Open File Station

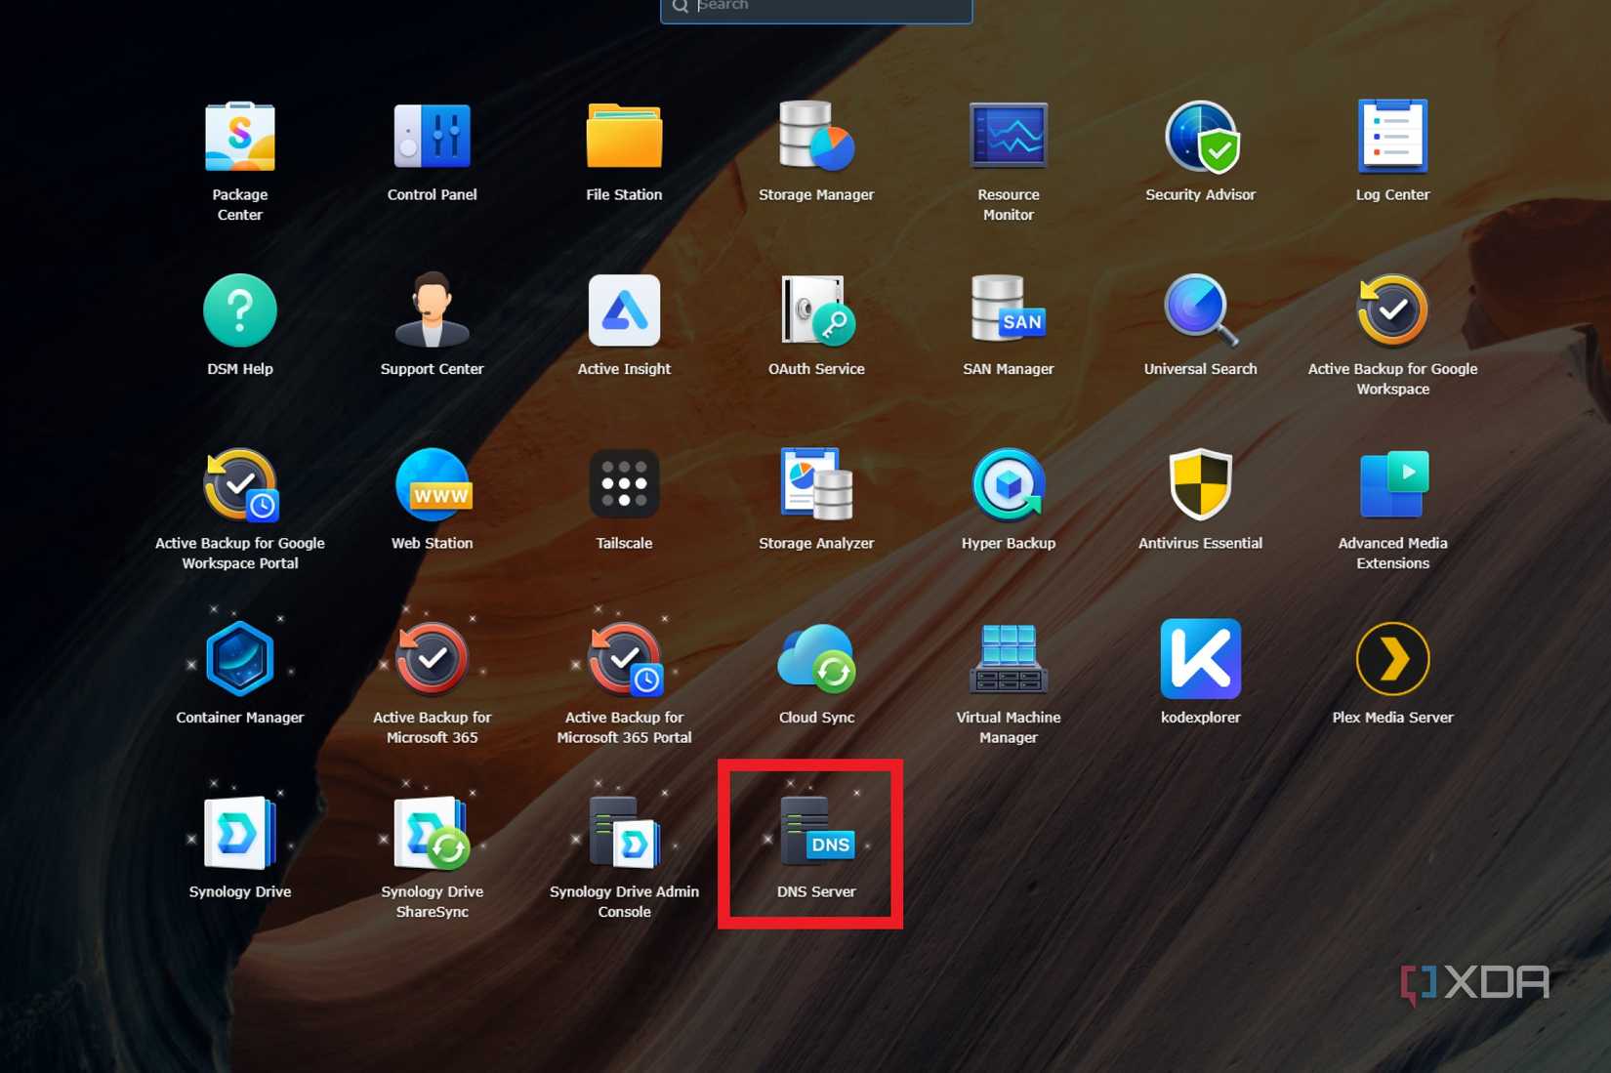pos(624,138)
